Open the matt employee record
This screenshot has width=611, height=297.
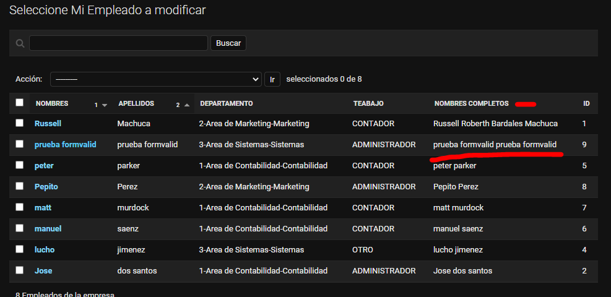(43, 208)
